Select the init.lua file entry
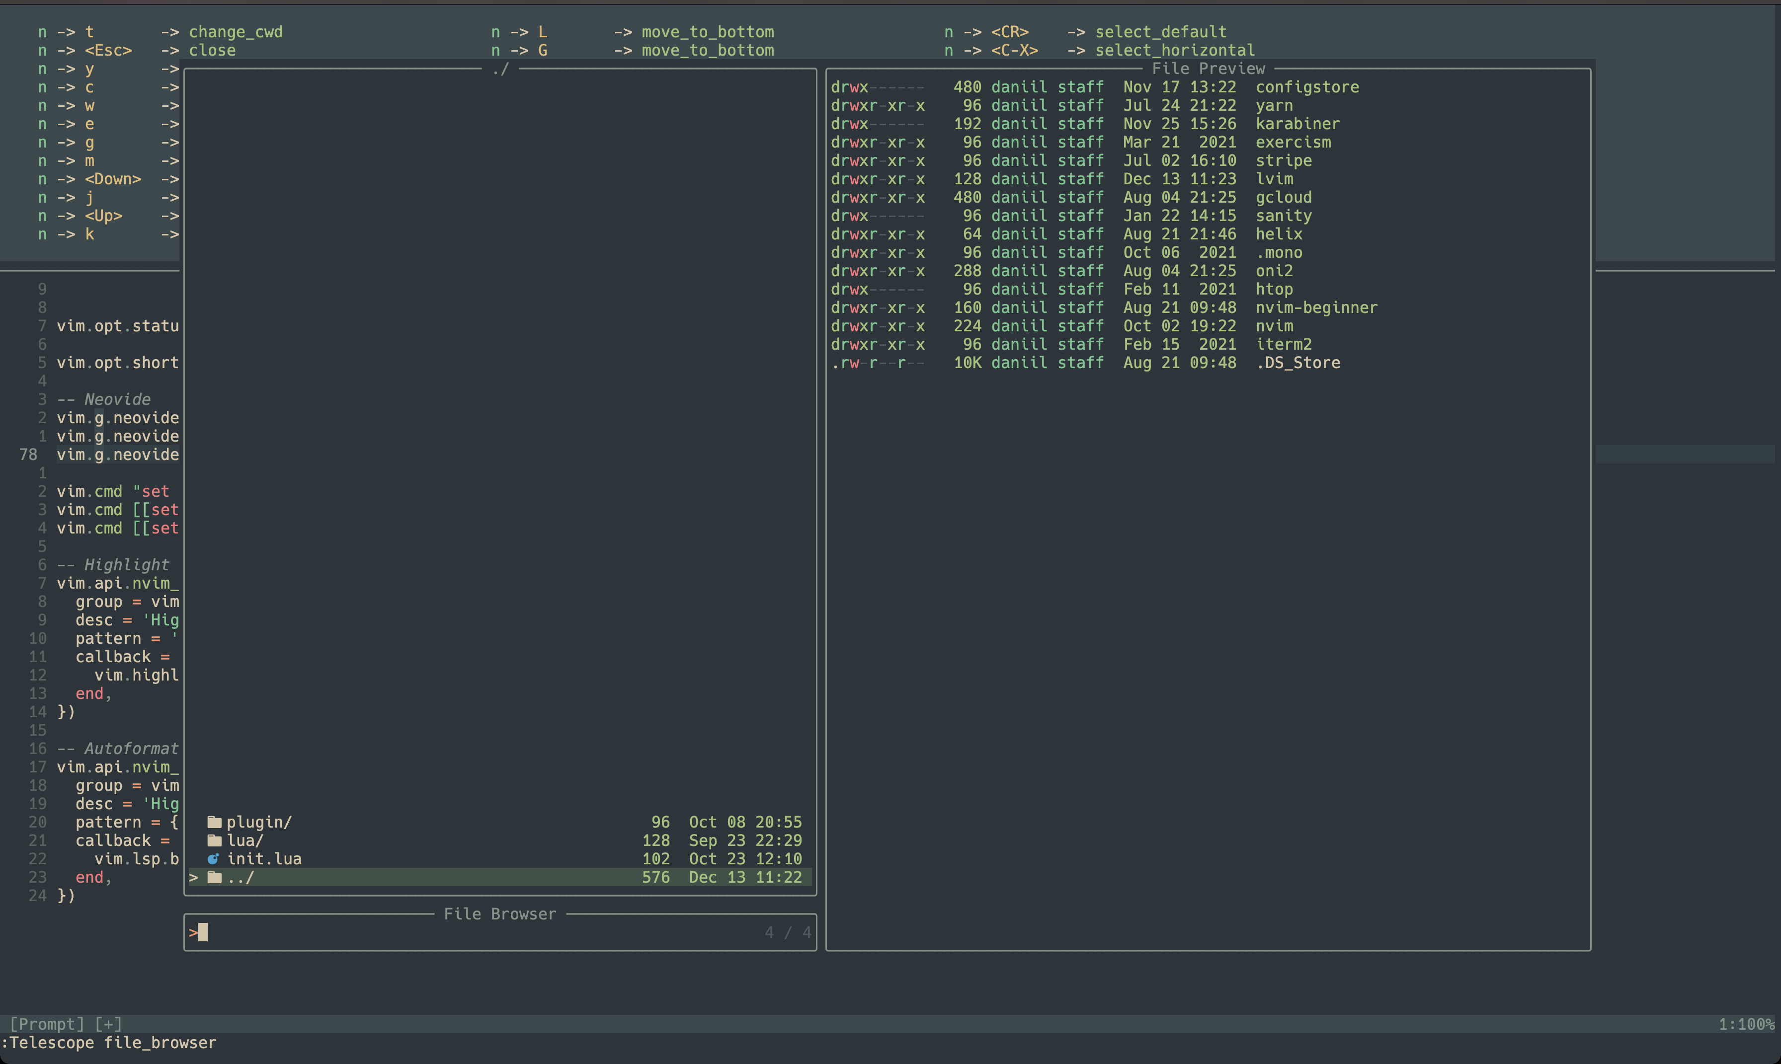 tap(264, 859)
